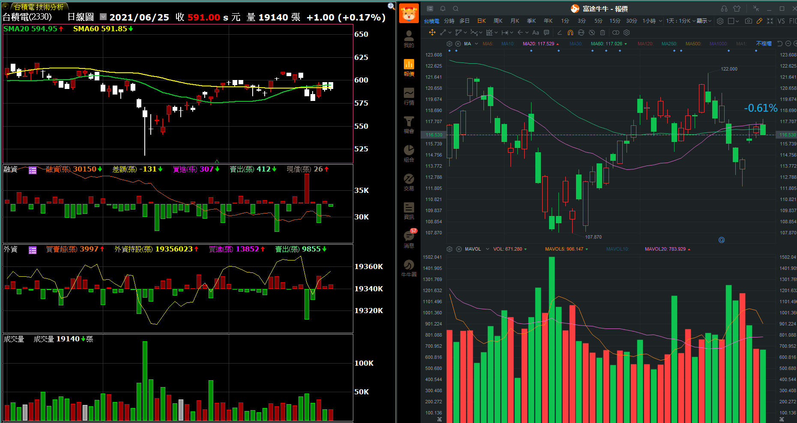Toggle the MA10 line visibility
This screenshot has height=423, width=797.
(508, 44)
